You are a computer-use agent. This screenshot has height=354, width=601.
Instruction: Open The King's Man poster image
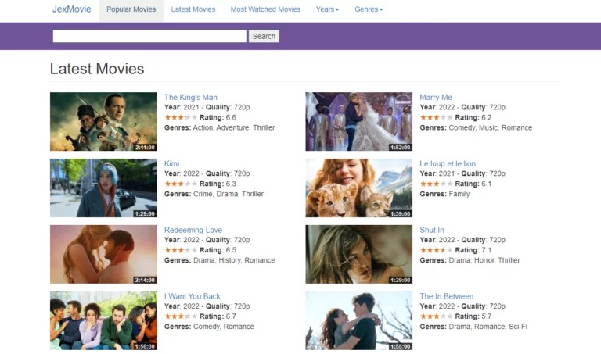click(x=103, y=122)
